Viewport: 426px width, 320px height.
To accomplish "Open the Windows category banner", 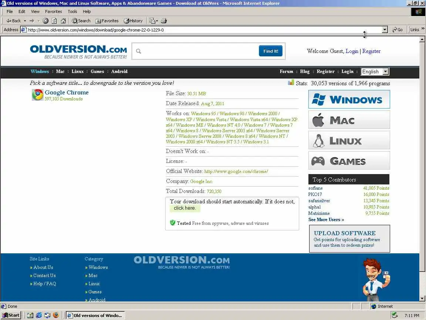I will (x=349, y=99).
